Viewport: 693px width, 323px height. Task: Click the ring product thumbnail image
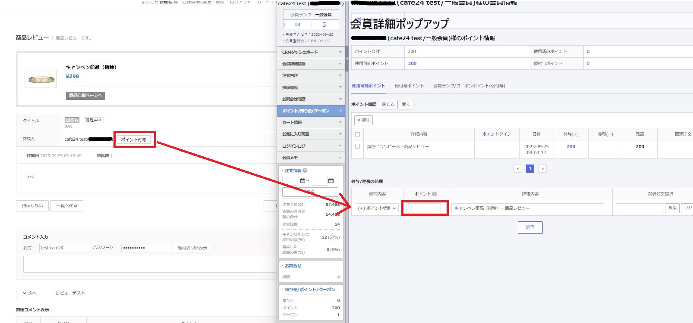(41, 79)
